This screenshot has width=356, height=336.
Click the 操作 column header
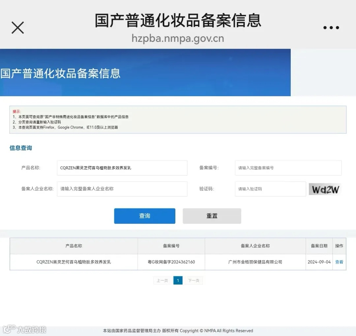point(339,246)
